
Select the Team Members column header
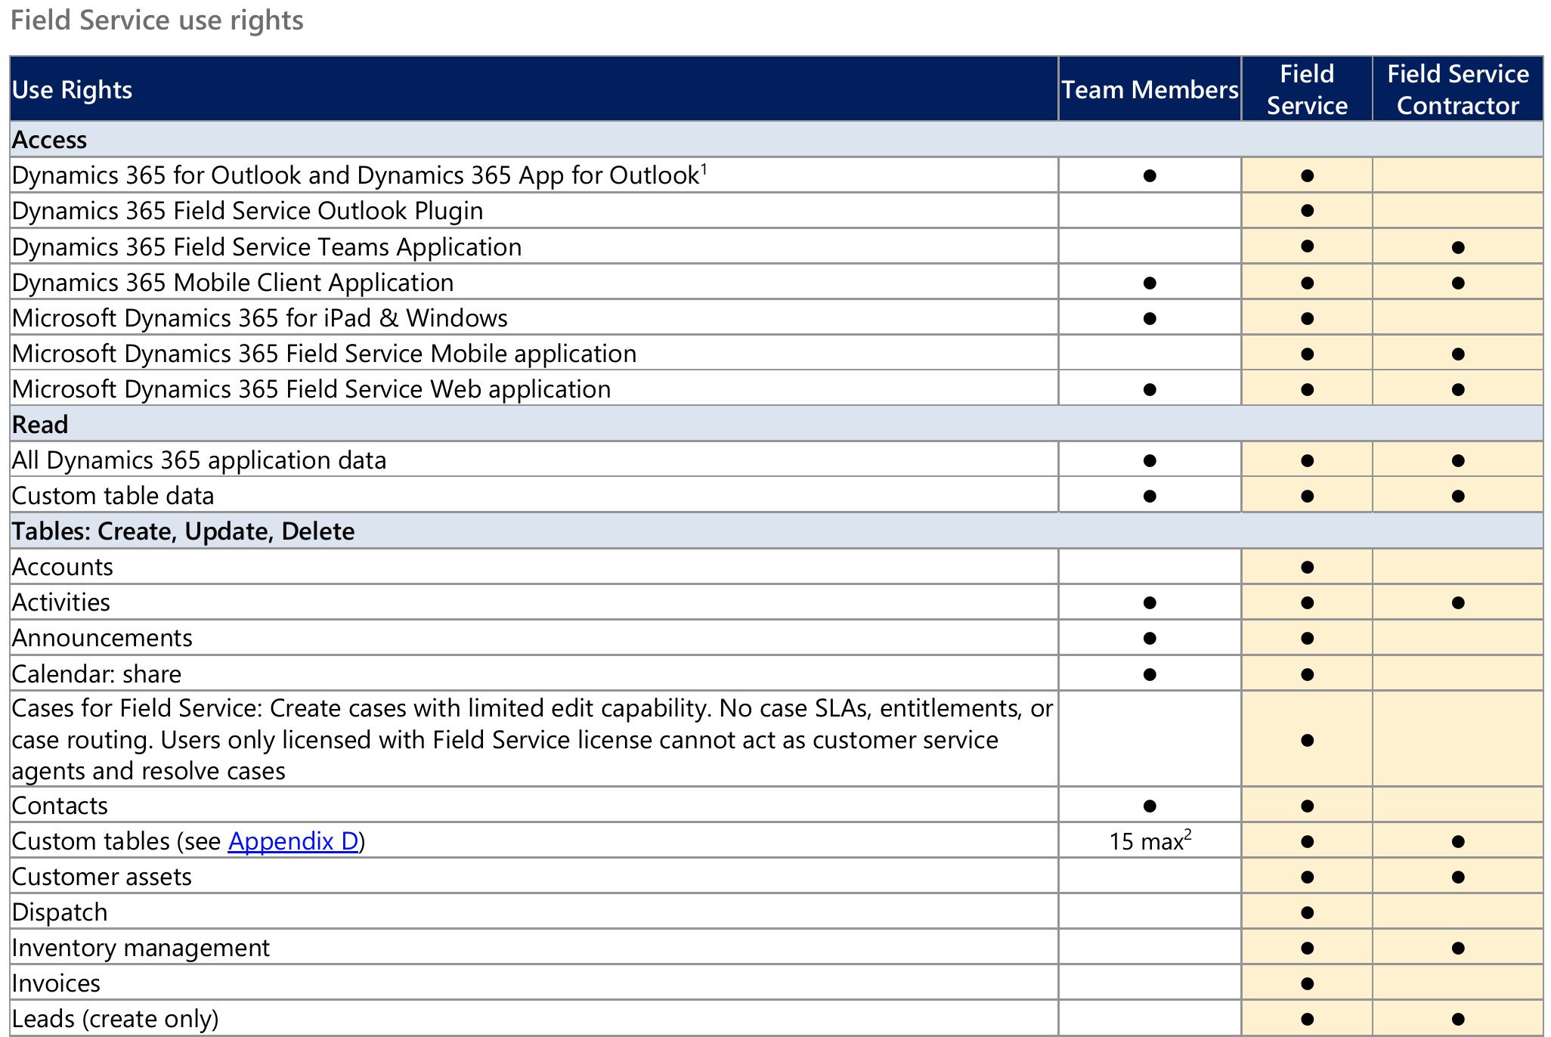pyautogui.click(x=1149, y=90)
